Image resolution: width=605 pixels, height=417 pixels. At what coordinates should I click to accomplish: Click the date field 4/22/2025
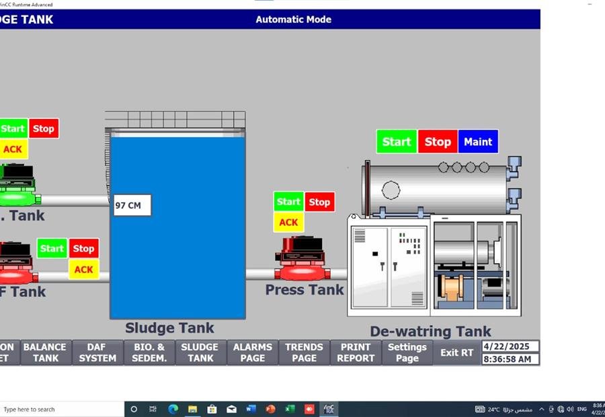click(x=510, y=346)
